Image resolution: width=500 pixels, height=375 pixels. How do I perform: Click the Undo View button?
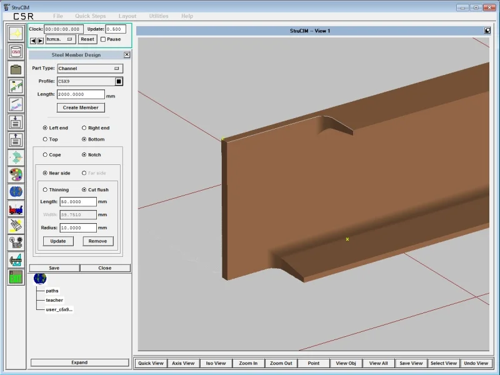(476, 363)
